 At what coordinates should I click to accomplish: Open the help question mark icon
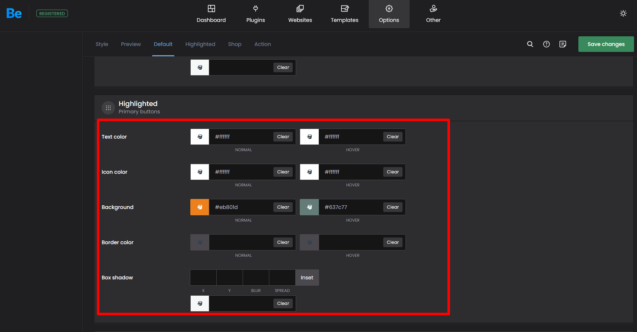[x=546, y=44]
